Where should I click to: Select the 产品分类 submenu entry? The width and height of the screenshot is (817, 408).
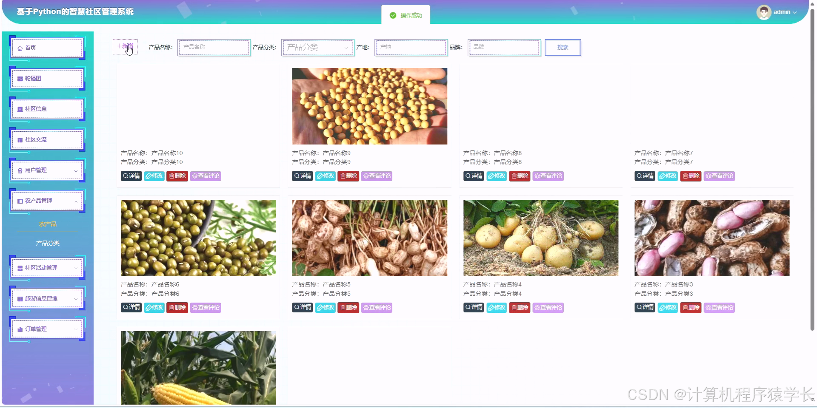48,243
